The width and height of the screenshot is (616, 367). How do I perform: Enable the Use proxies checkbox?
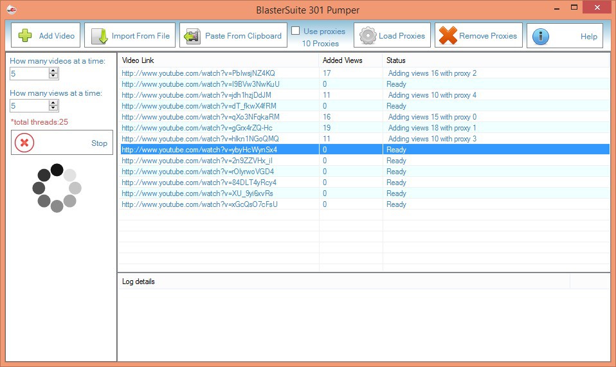(x=296, y=31)
